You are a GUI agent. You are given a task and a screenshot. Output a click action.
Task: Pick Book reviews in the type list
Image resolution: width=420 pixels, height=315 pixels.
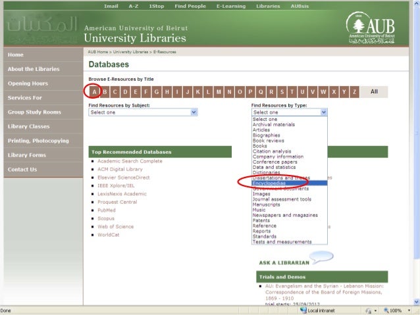click(x=289, y=141)
